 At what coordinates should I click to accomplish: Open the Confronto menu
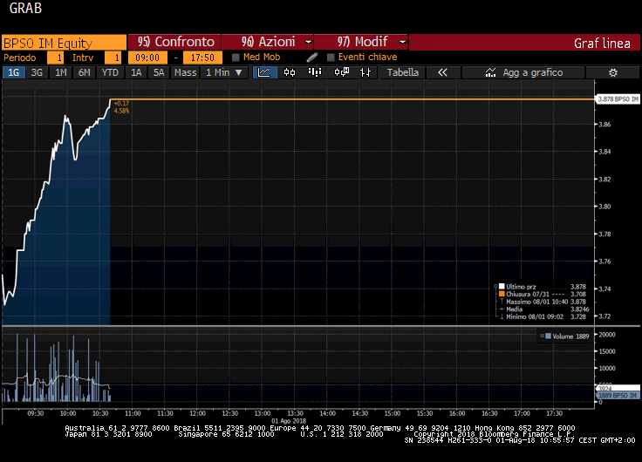[174, 42]
